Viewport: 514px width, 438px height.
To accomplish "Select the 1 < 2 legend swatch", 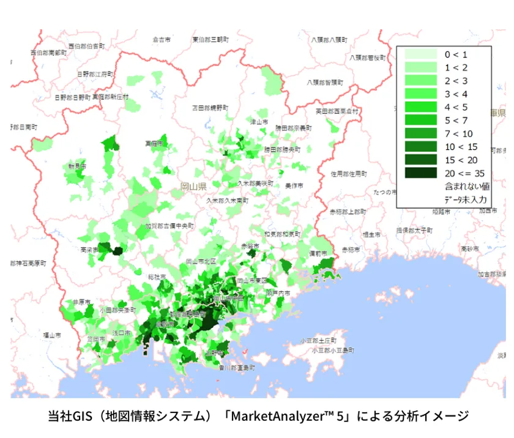I will tap(420, 67).
